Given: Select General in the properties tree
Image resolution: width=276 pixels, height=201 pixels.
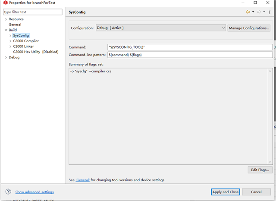Looking at the screenshot, I should click(x=15, y=25).
